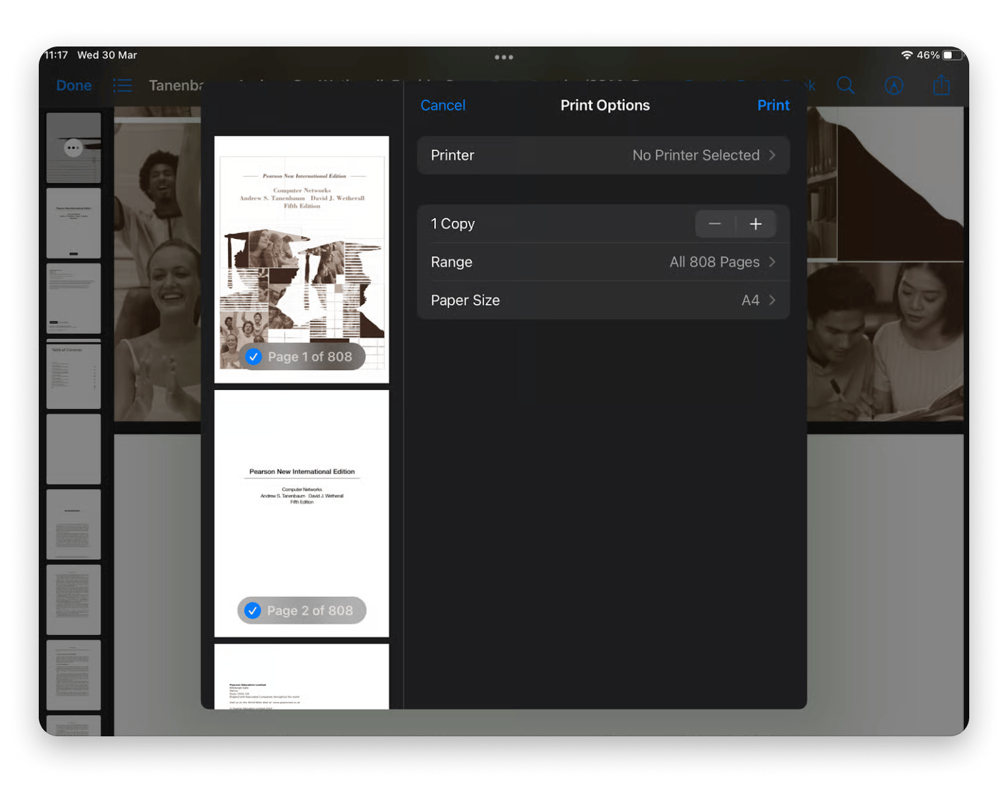Tap the ellipsis badge on first sidebar thumbnail
This screenshot has height=788, width=1008.
(74, 148)
